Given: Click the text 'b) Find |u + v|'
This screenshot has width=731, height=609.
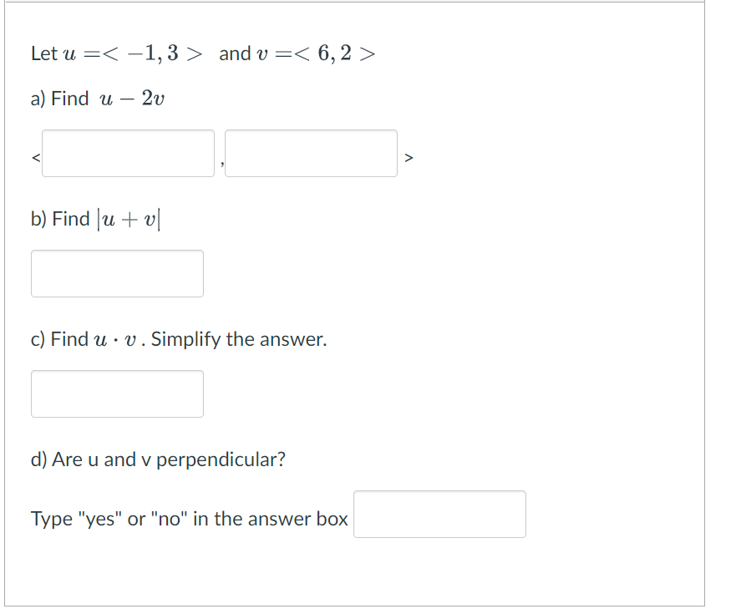Looking at the screenshot, I should click(x=97, y=218).
